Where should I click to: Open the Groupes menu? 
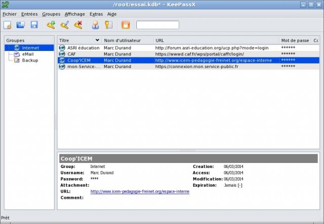pos(51,14)
